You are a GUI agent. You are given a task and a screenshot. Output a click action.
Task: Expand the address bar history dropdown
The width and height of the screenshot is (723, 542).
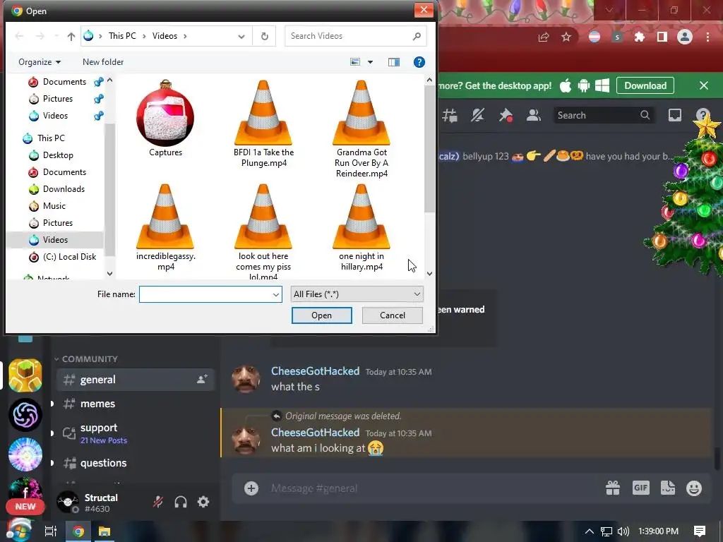(241, 36)
